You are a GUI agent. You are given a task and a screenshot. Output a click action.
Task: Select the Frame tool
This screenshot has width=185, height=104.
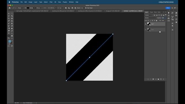[12, 18]
